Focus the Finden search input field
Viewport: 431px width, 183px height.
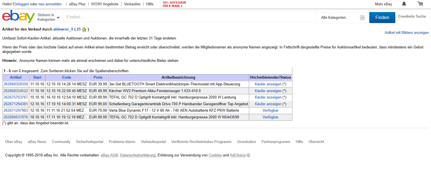point(190,17)
